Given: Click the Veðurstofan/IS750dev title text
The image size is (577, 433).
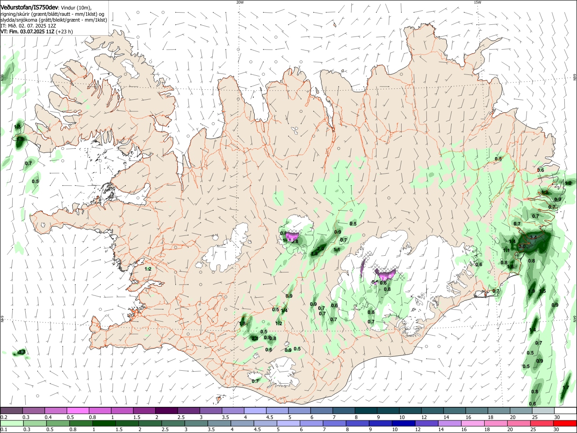Looking at the screenshot, I should [29, 7].
